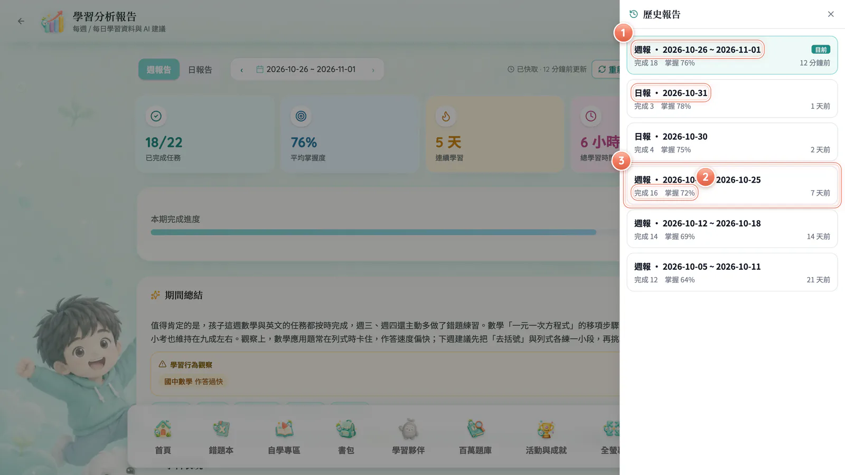
Task: Switch to the 日報告 tab
Action: point(200,70)
